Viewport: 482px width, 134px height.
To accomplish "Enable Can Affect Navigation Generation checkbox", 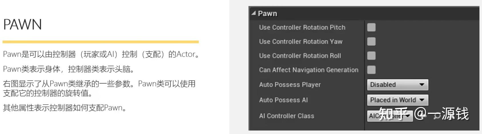I will pos(371,70).
